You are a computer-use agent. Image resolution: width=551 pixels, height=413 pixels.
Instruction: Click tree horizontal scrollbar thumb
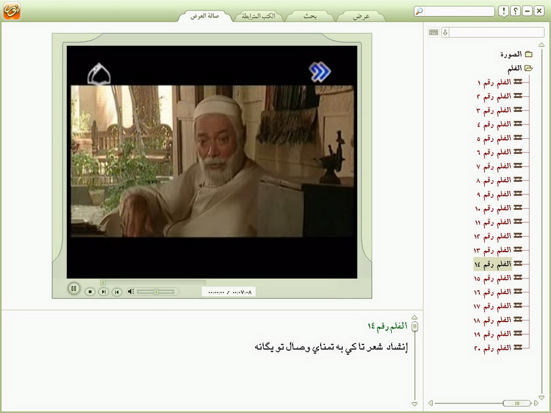(x=517, y=403)
